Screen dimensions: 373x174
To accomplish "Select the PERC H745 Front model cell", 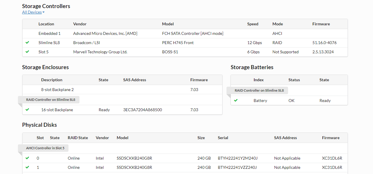I will coord(178,43).
